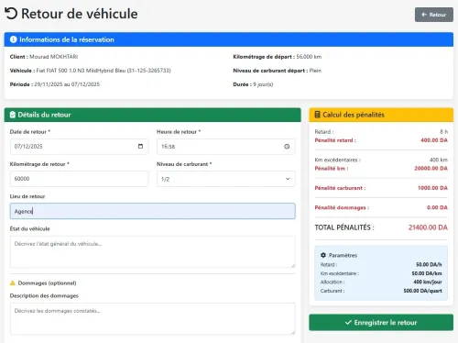Screen dimensions: 458x343
Task: Click the Carburant rate 500.00 DA/quart
Action: 423,291
